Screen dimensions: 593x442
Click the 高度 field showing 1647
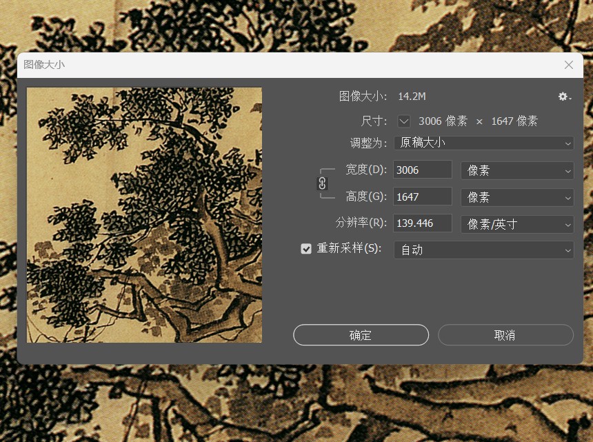423,197
